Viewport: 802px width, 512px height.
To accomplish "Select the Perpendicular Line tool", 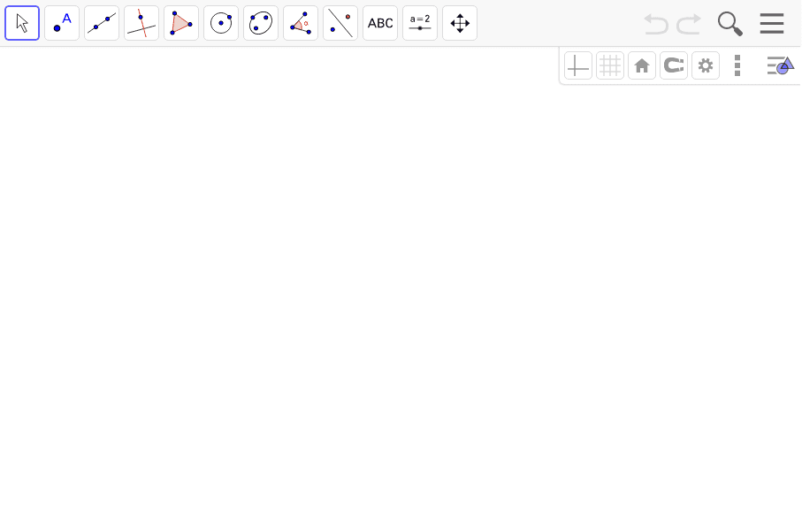I will coord(141,23).
